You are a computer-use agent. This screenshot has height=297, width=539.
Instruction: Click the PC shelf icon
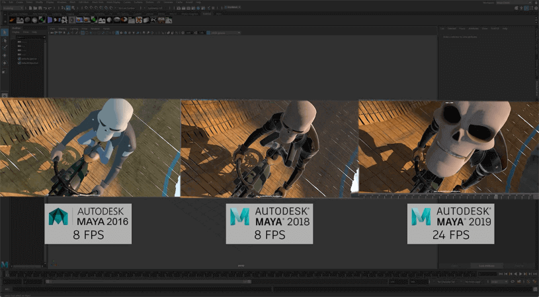click(153, 20)
